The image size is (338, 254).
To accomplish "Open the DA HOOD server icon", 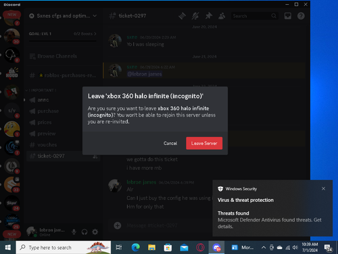I will [11, 73].
